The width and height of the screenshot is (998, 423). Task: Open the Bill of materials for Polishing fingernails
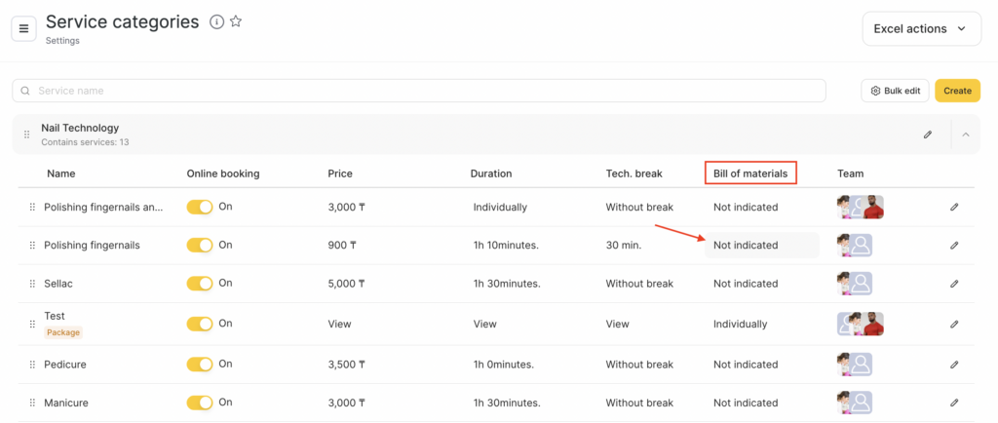[761, 246]
